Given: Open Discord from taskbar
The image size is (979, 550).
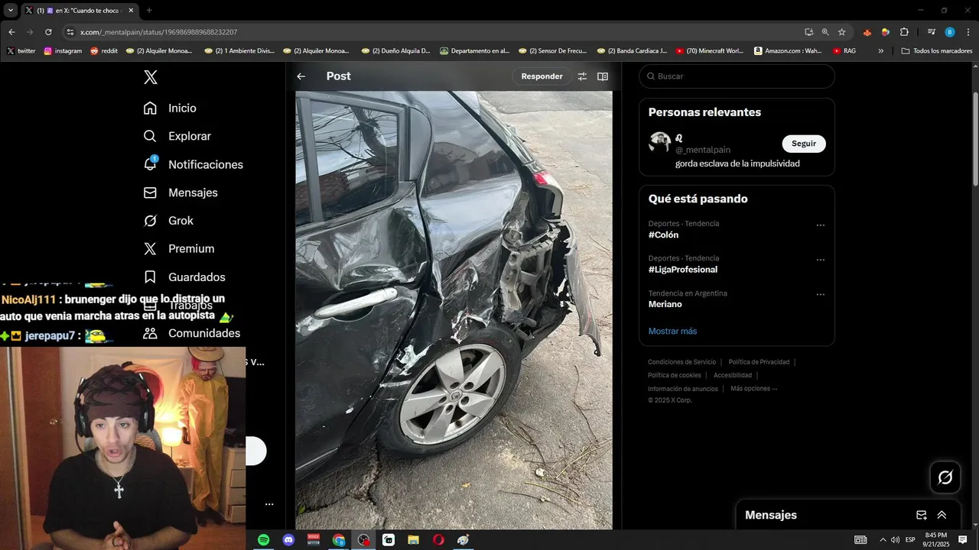Looking at the screenshot, I should click(288, 540).
